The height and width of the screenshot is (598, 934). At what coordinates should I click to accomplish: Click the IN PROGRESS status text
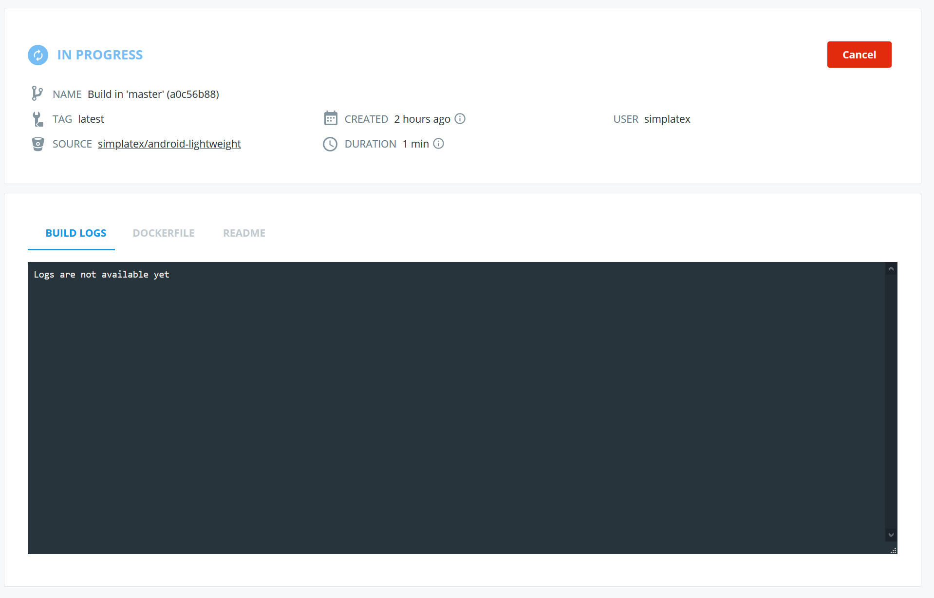(x=100, y=55)
